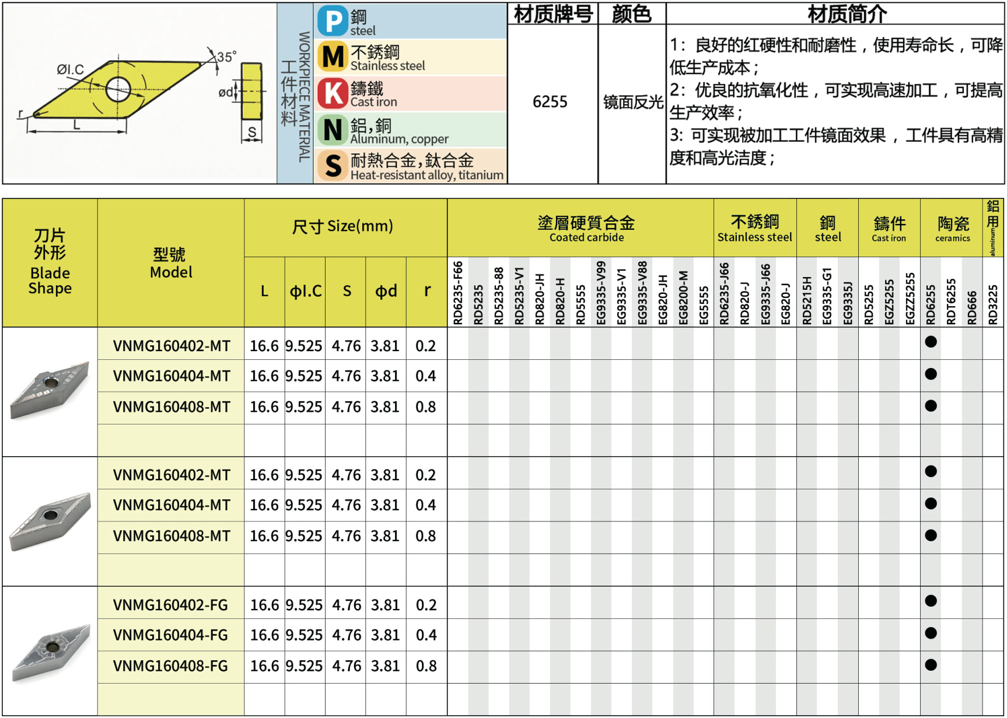Click the insert photo beside the FG models
Viewport: 1007px width, 718px height.
[x=51, y=652]
